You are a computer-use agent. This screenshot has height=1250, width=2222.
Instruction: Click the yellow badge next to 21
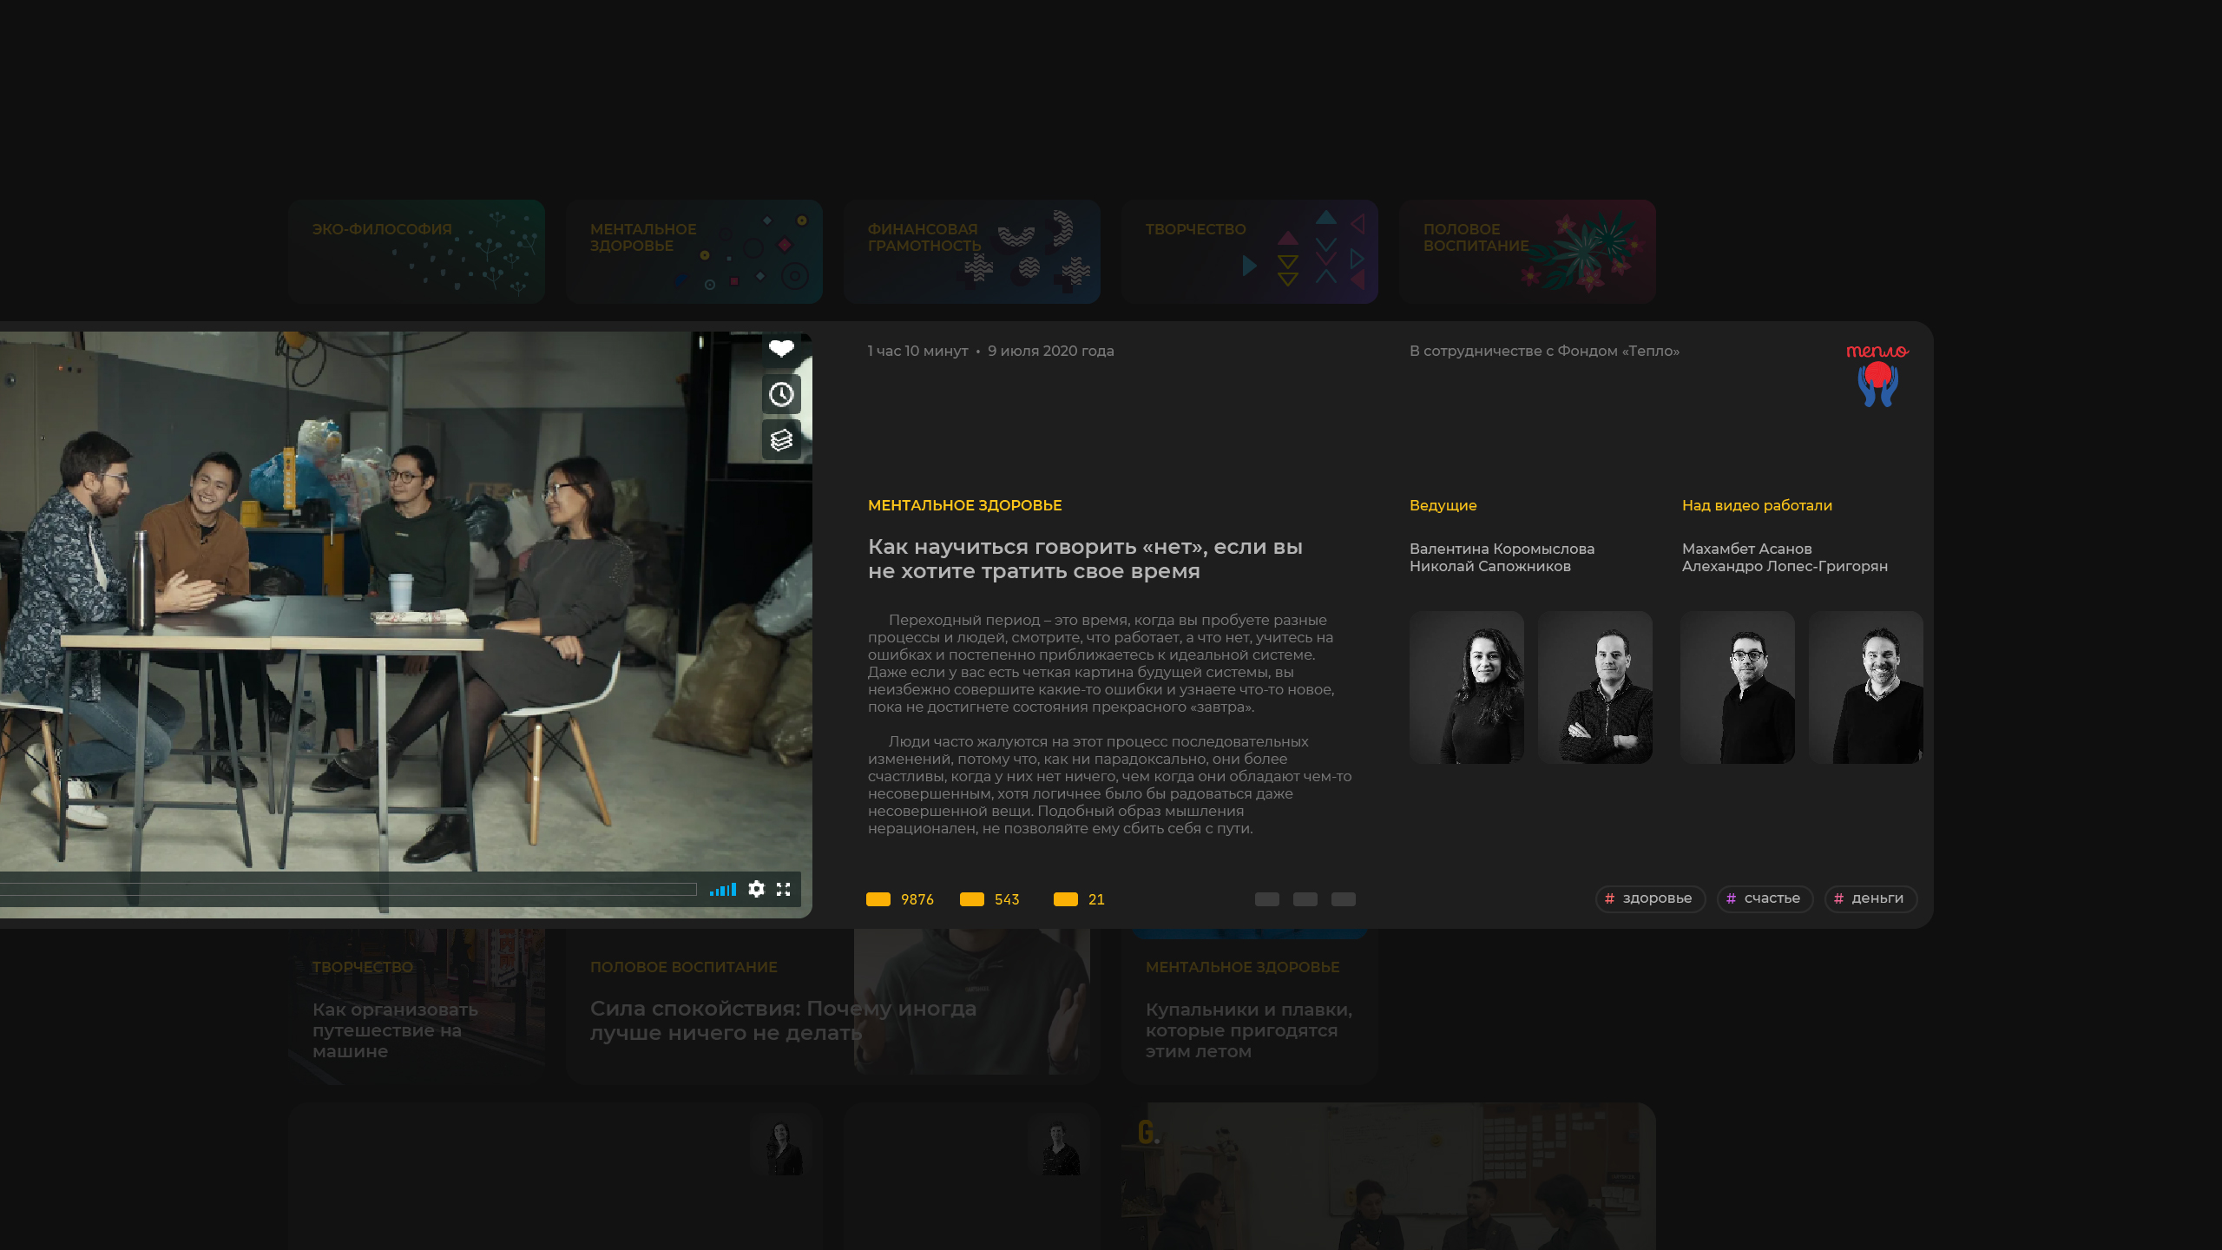click(1066, 899)
